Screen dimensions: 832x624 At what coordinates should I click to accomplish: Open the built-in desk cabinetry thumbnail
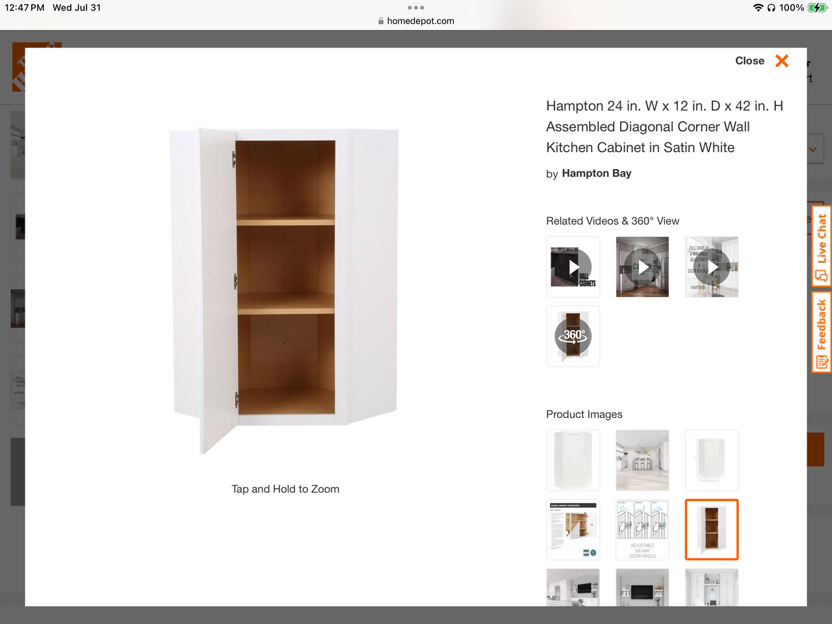712,588
